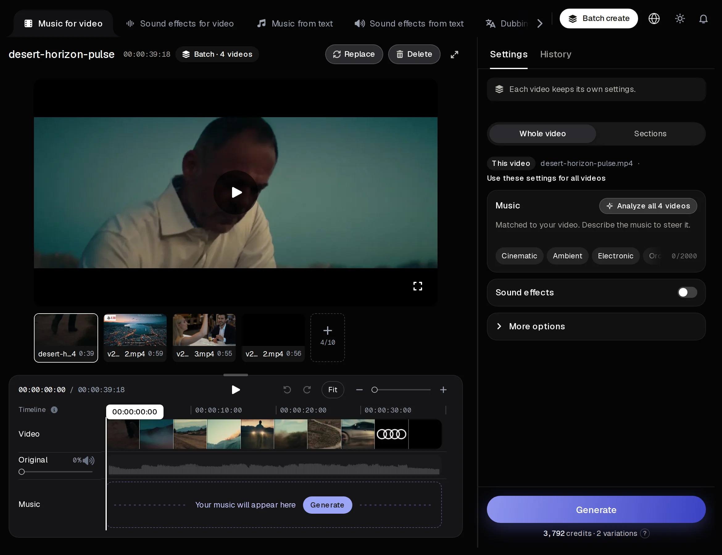
Task: Click Replace video button
Action: click(x=354, y=54)
